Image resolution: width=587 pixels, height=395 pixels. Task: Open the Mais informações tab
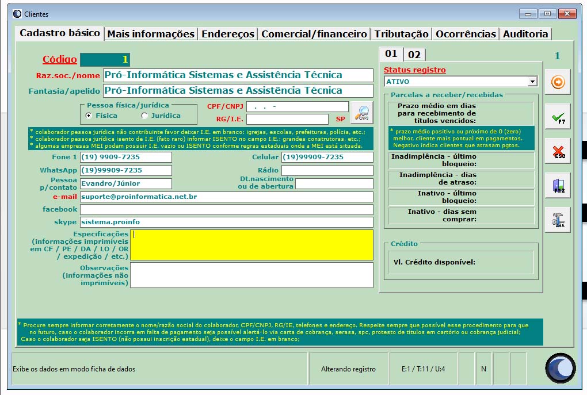[151, 34]
